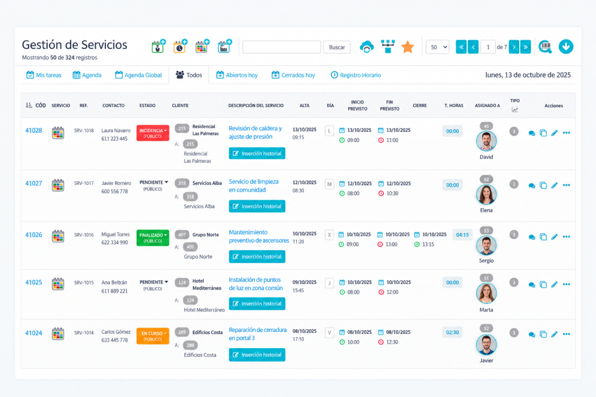Image resolution: width=596 pixels, height=397 pixels.
Task: Go to the previous page arrow
Action: point(473,47)
